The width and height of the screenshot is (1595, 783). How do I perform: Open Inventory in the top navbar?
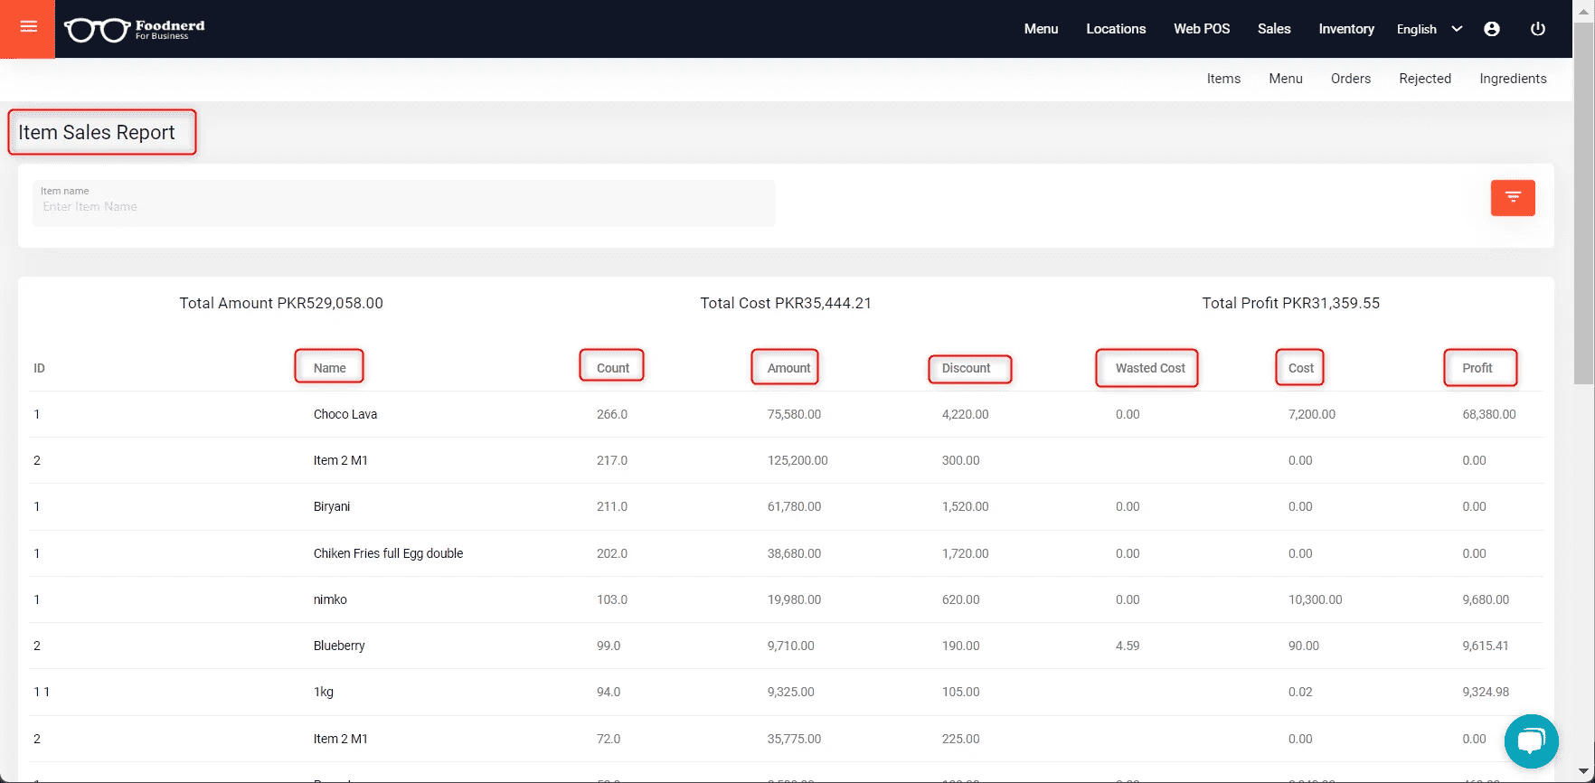pos(1346,29)
